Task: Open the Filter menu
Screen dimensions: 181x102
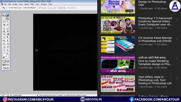Action: pyautogui.click(x=32, y=4)
